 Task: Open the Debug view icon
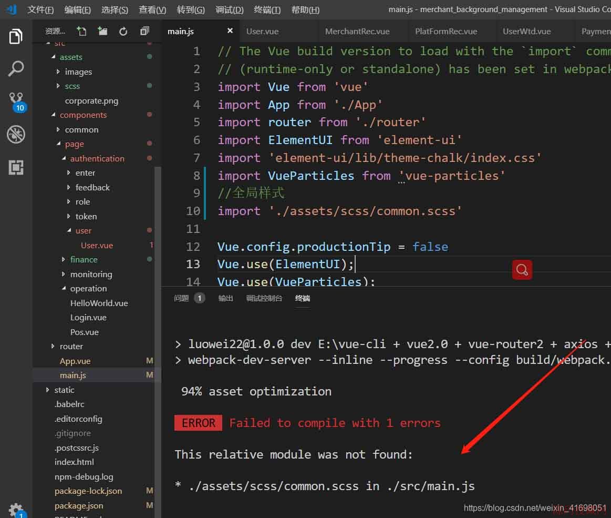(x=16, y=135)
